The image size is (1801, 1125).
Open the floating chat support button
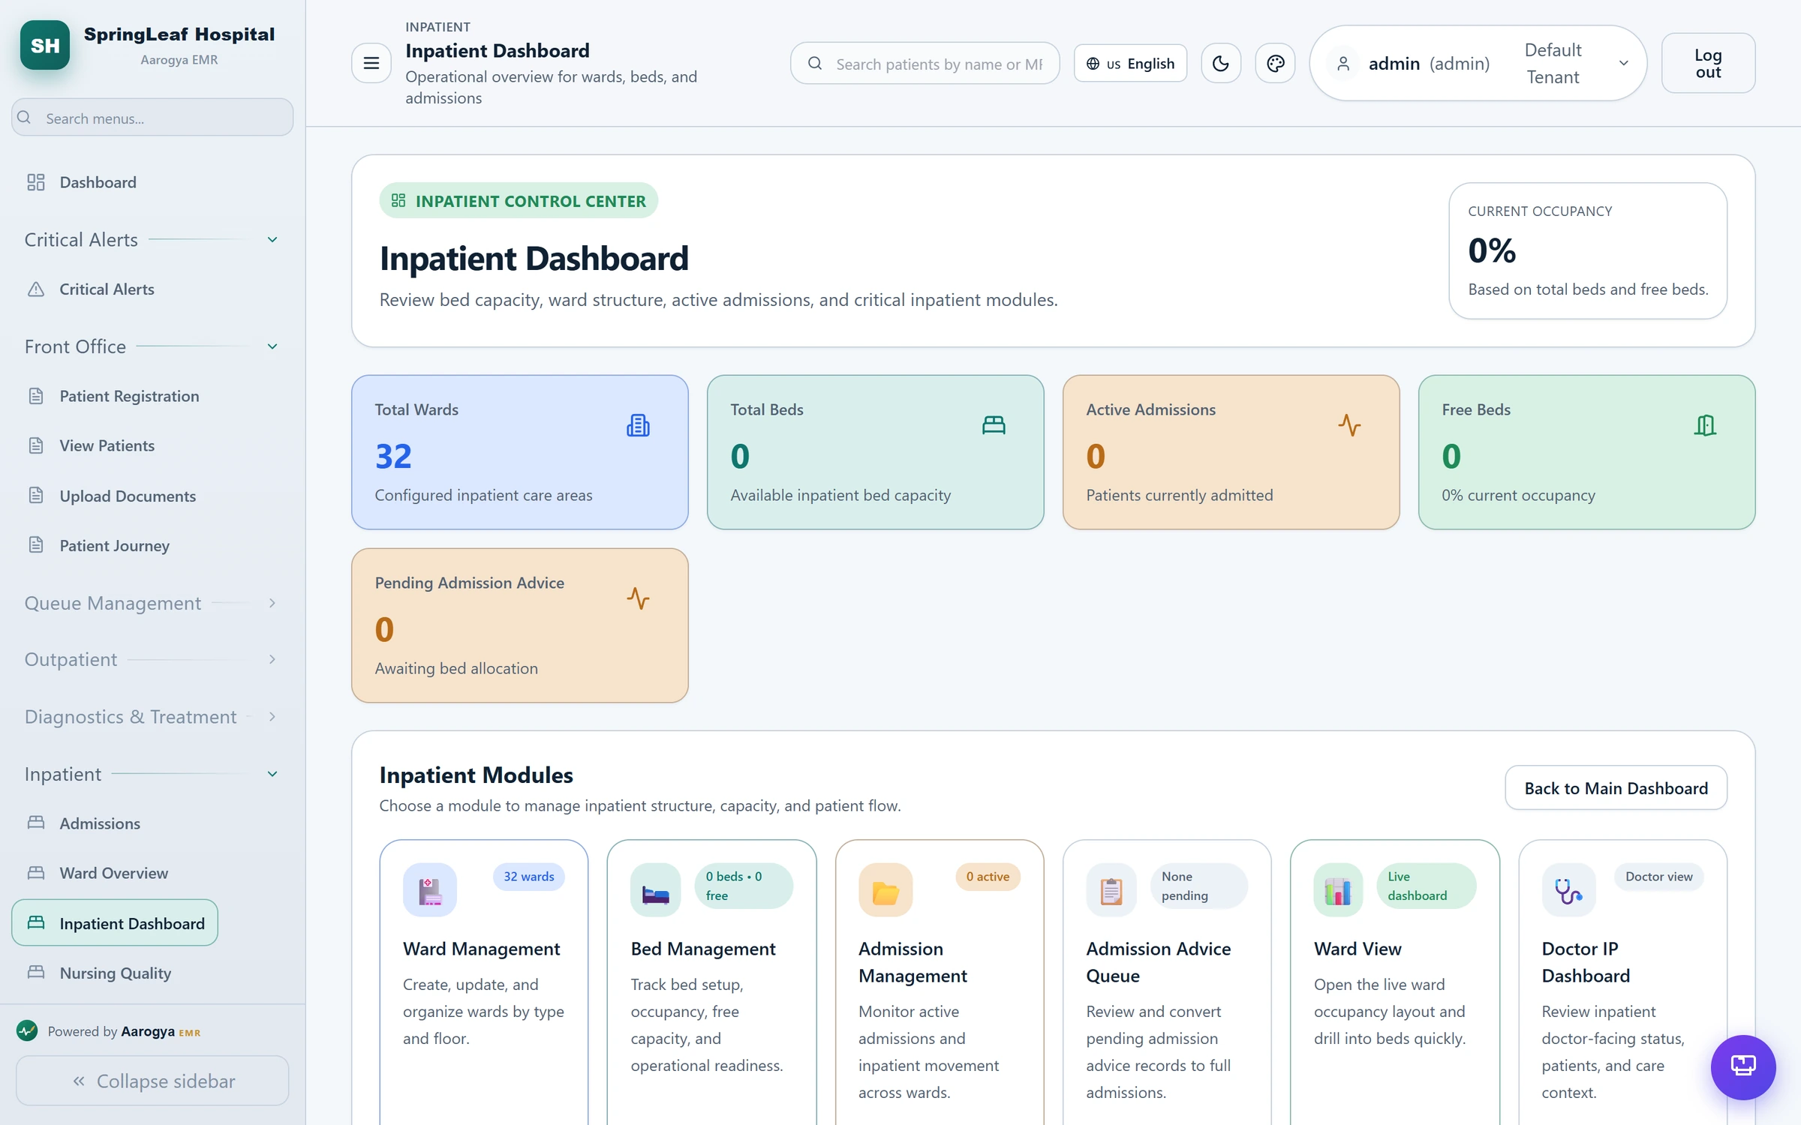[1742, 1066]
